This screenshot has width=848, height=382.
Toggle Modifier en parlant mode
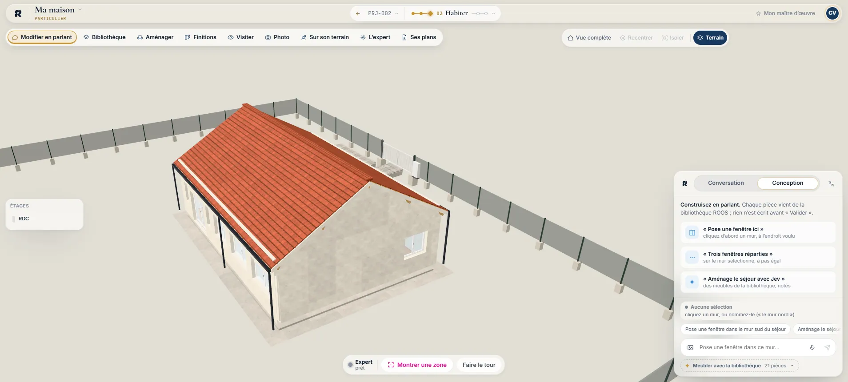pos(42,37)
